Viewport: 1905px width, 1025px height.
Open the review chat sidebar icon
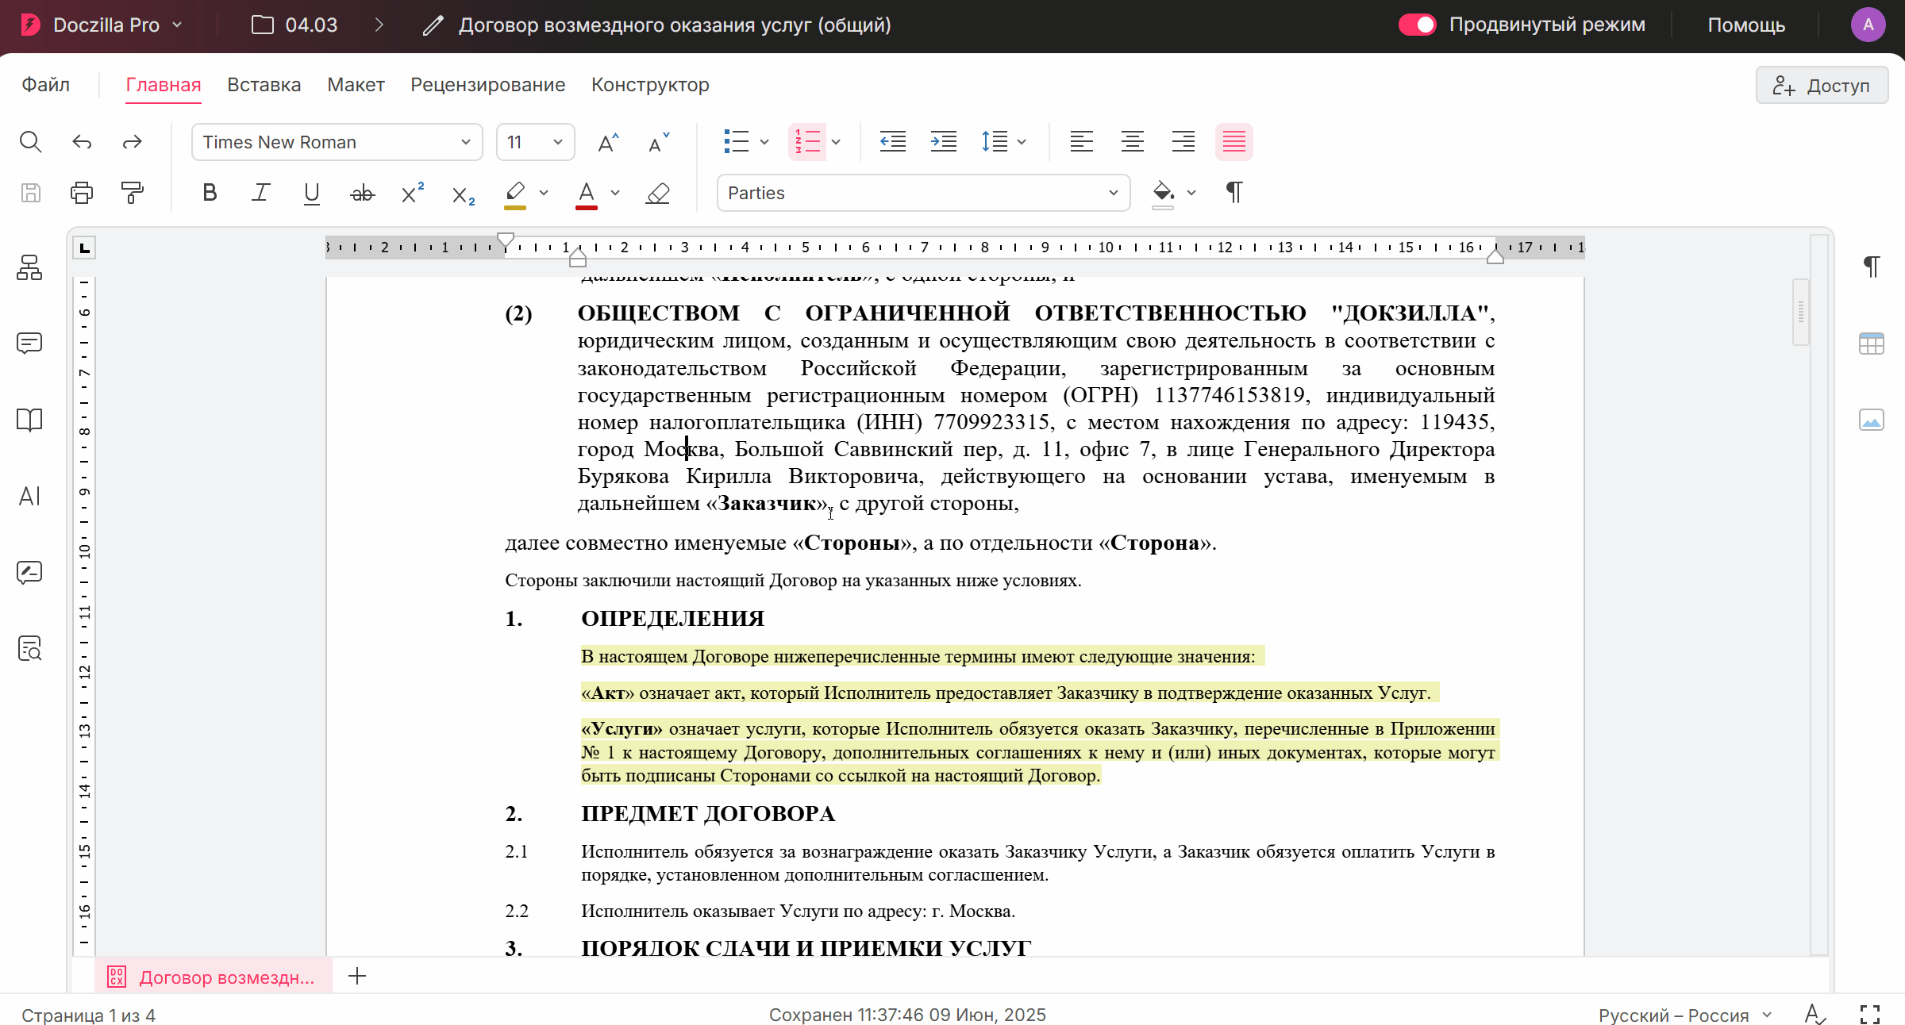29,572
